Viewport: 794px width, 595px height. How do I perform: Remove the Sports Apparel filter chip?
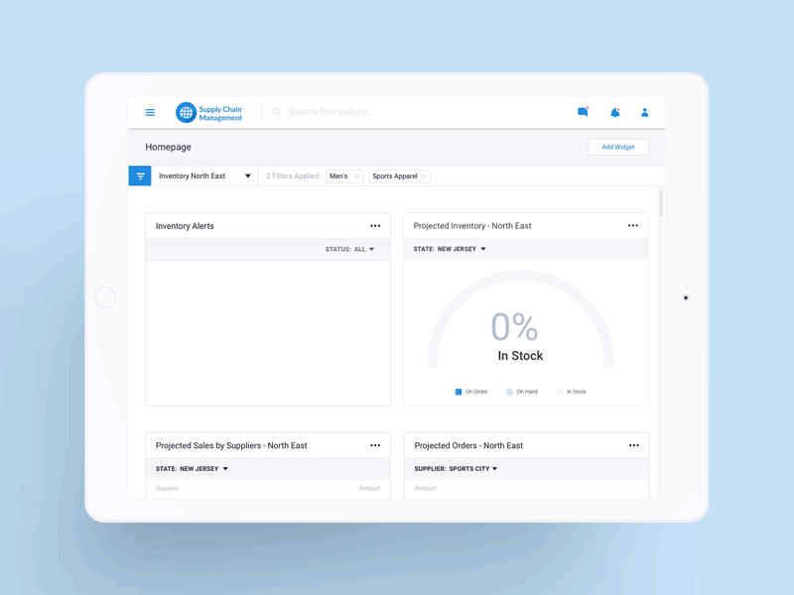click(423, 176)
